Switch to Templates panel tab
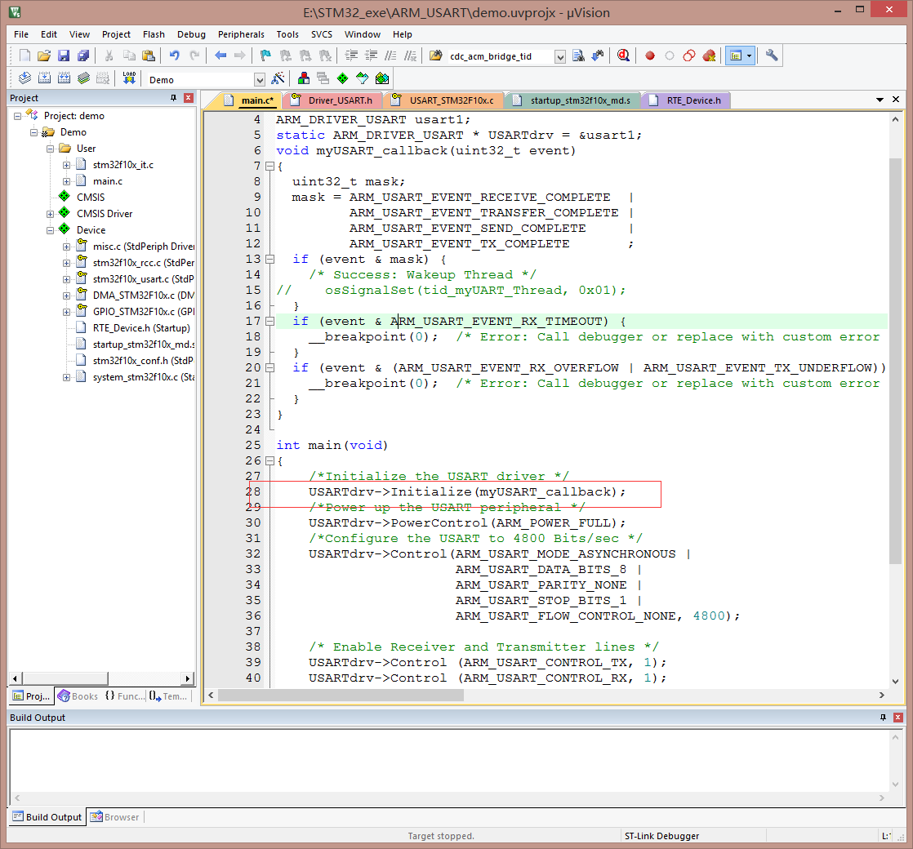The width and height of the screenshot is (913, 849). pos(168,696)
